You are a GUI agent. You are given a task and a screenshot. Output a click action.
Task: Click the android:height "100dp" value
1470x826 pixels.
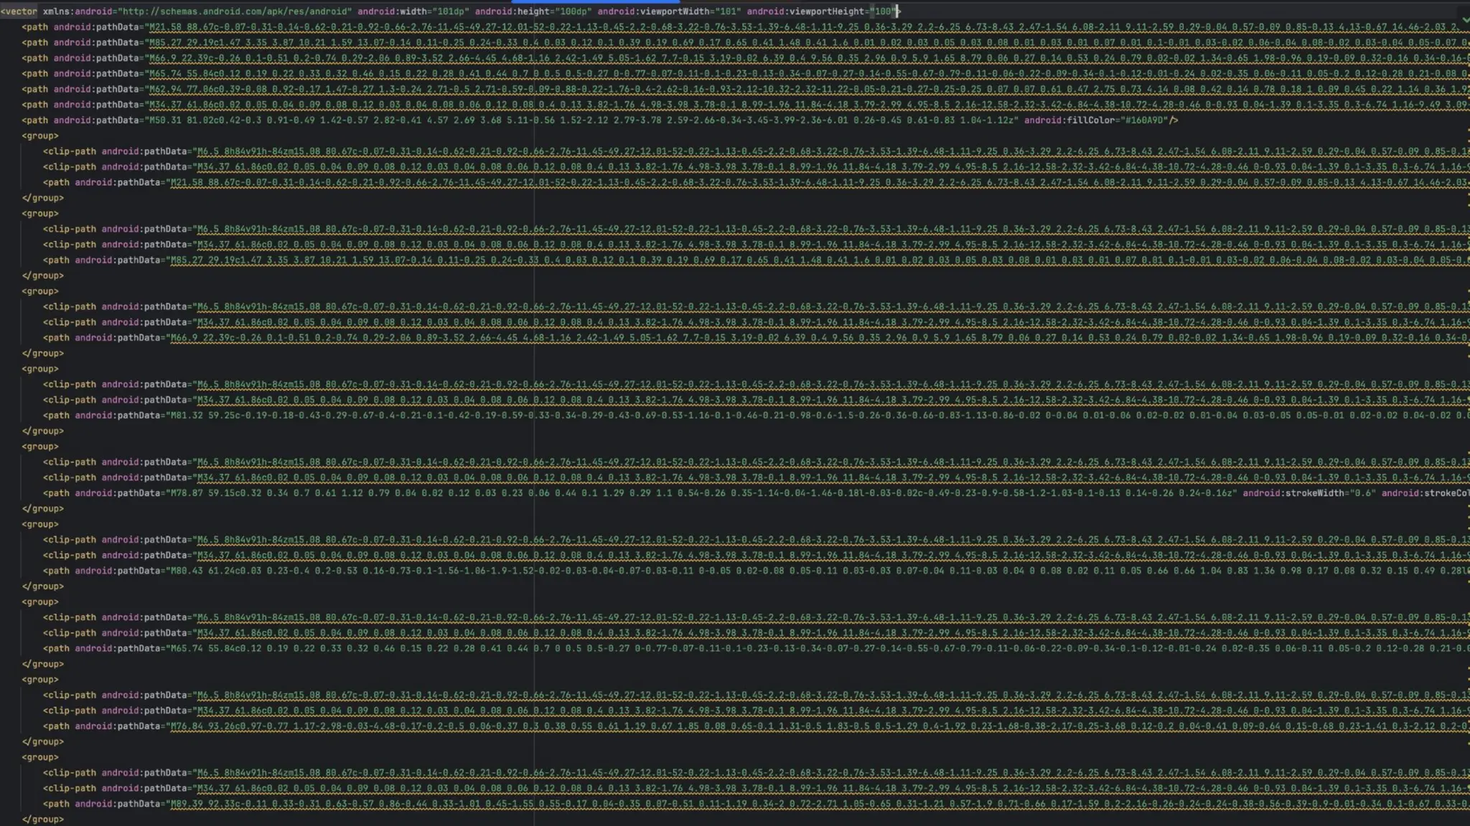coord(573,11)
